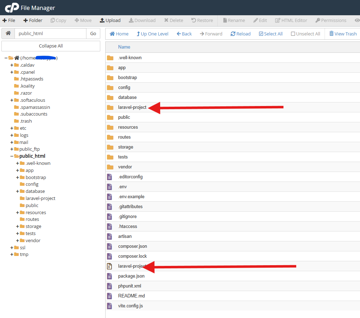Screen dimensions: 360x318
Task: Expand the public_ftp tree folder
Action: [12, 149]
